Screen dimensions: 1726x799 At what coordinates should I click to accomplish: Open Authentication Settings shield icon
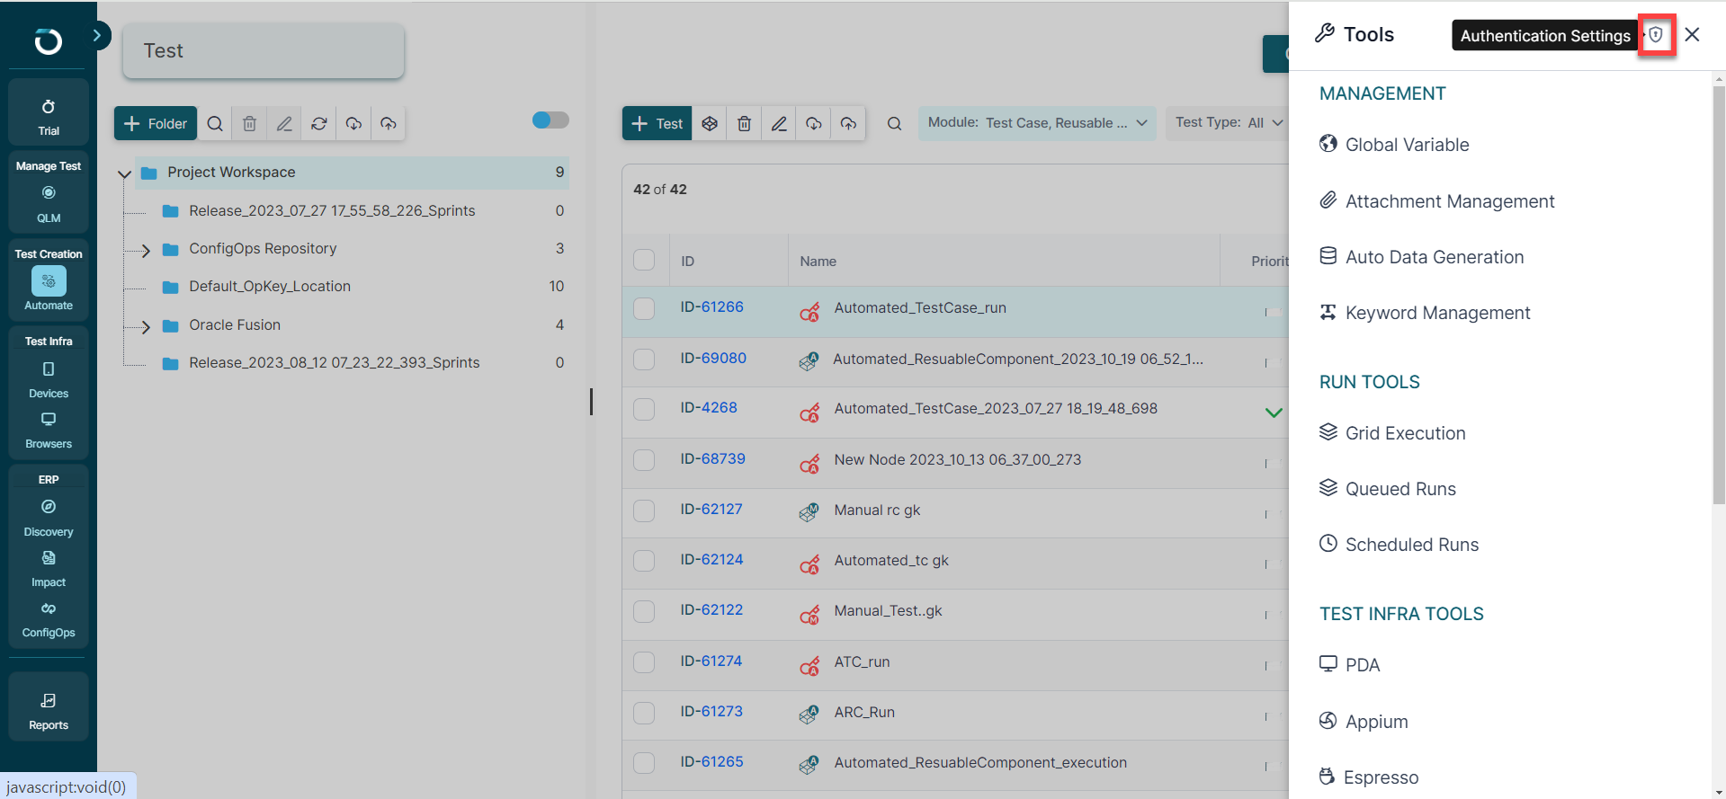point(1656,35)
